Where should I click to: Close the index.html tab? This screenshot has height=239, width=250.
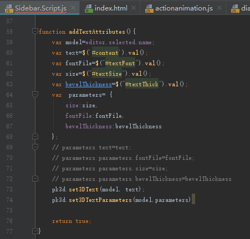click(x=134, y=8)
